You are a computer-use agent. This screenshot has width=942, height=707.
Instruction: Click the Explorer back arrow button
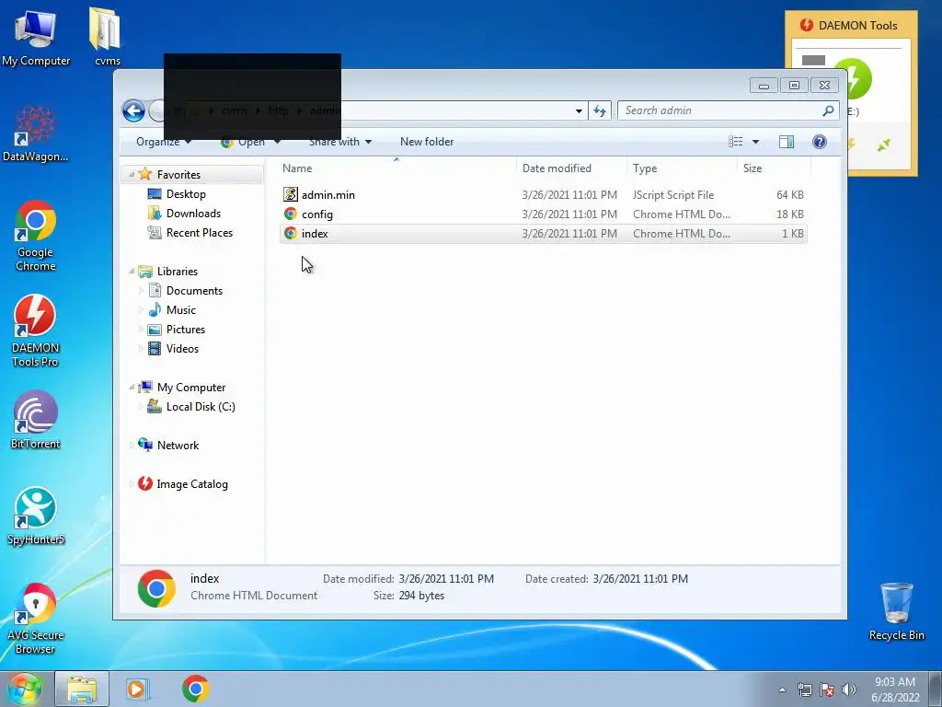(133, 110)
